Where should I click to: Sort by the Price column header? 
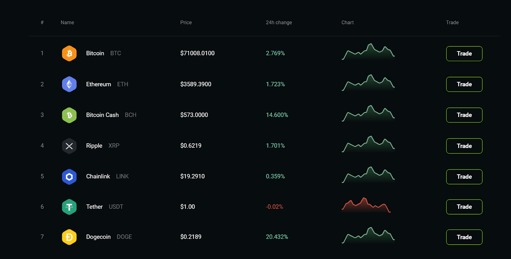click(186, 22)
